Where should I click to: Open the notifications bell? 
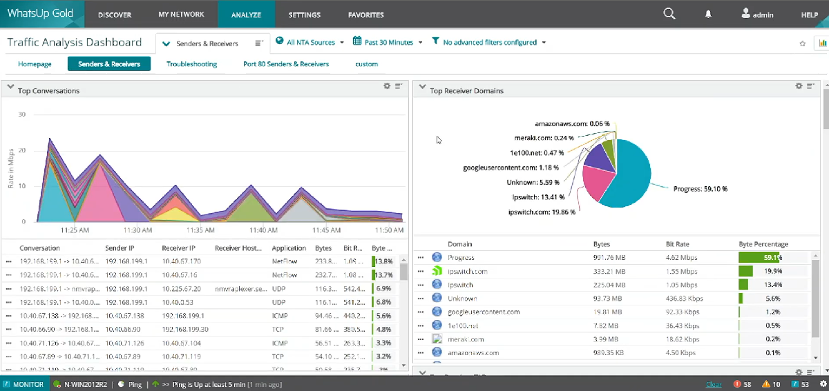[708, 14]
